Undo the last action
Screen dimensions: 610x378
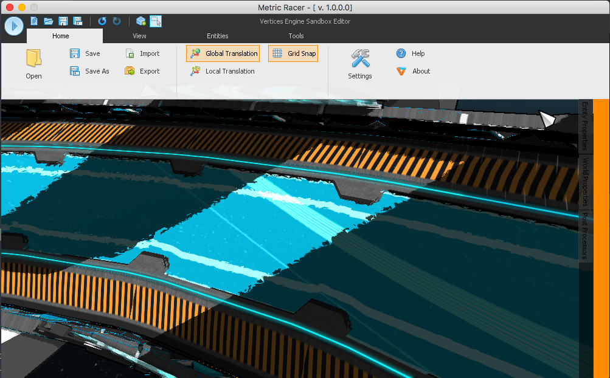point(102,20)
